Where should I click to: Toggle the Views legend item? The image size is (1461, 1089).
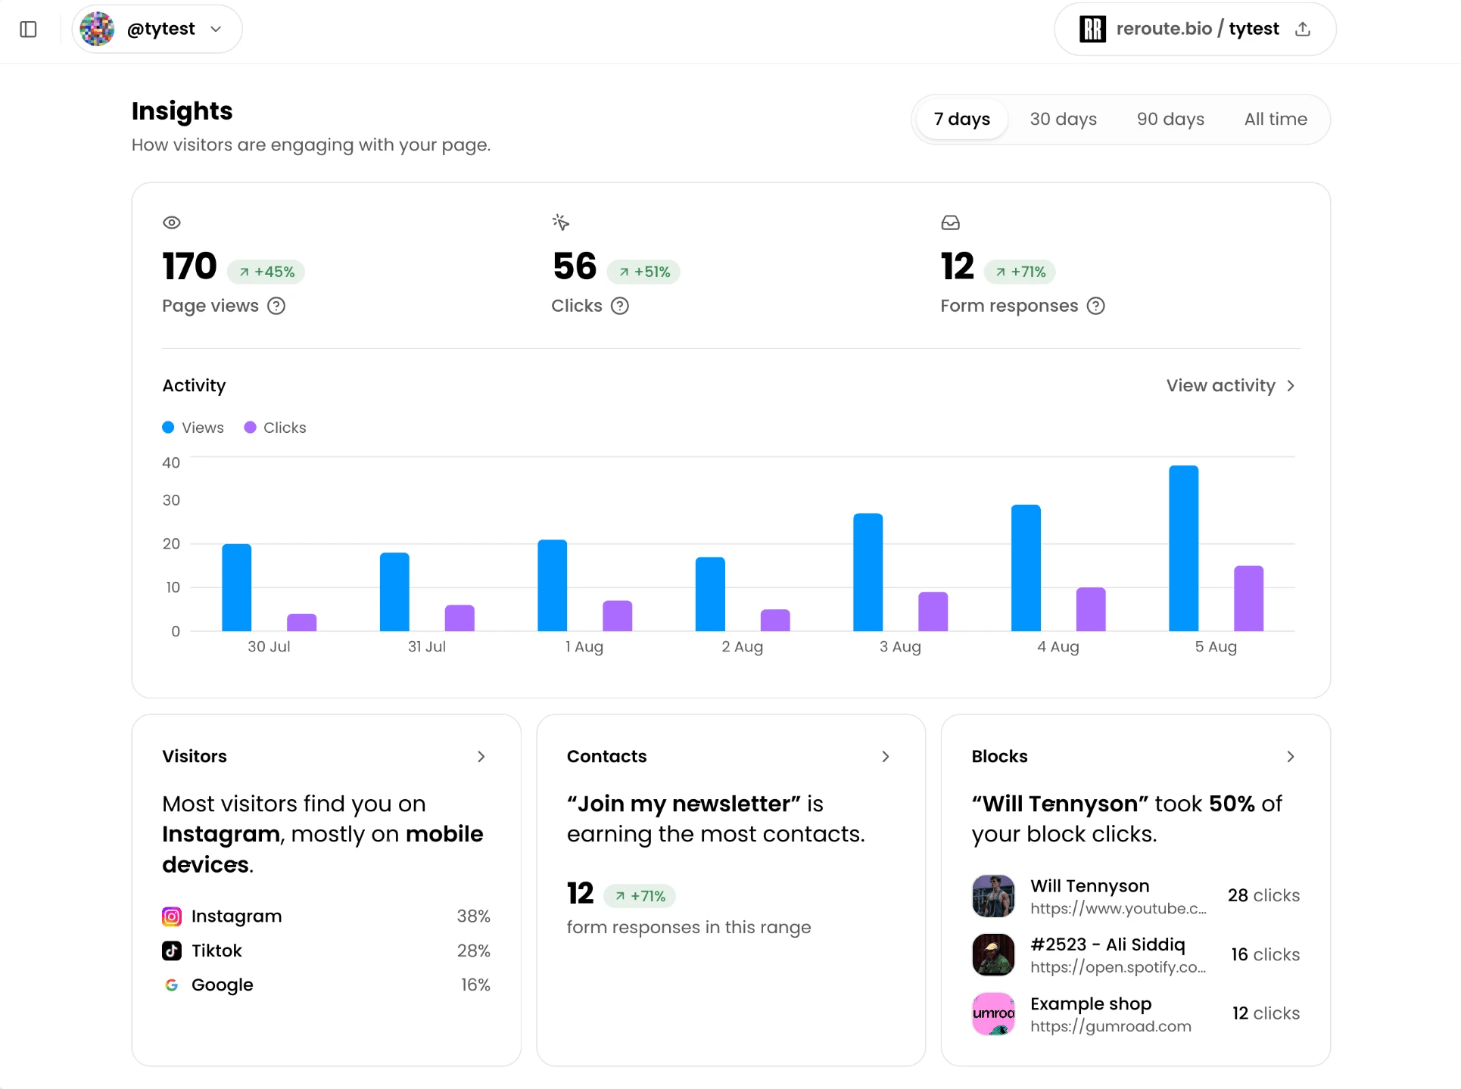[193, 428]
